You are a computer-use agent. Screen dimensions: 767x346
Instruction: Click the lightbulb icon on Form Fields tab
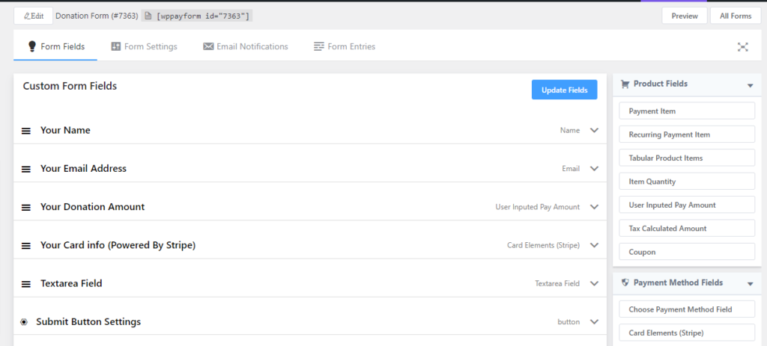(32, 46)
